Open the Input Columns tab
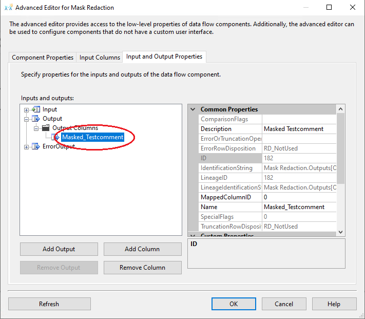Screen dimensions: 365x319 coord(100,58)
